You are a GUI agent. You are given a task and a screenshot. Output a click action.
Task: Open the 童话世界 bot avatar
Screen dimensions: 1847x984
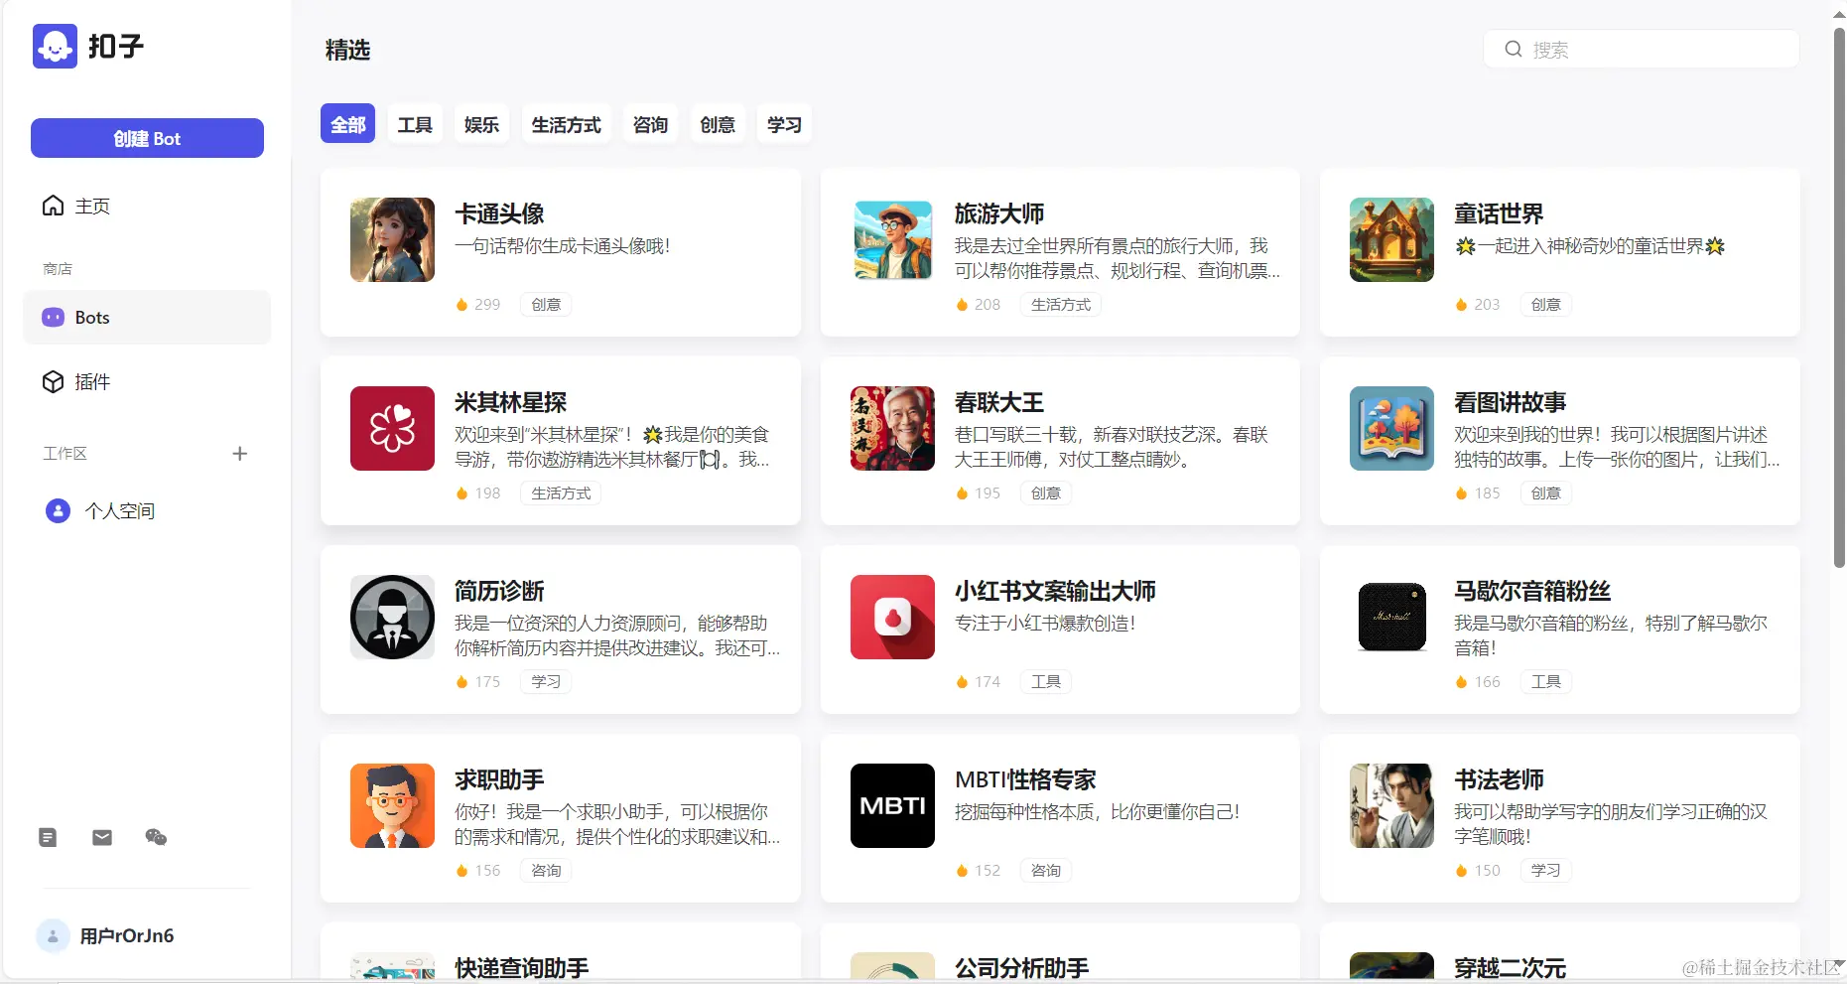coord(1391,239)
